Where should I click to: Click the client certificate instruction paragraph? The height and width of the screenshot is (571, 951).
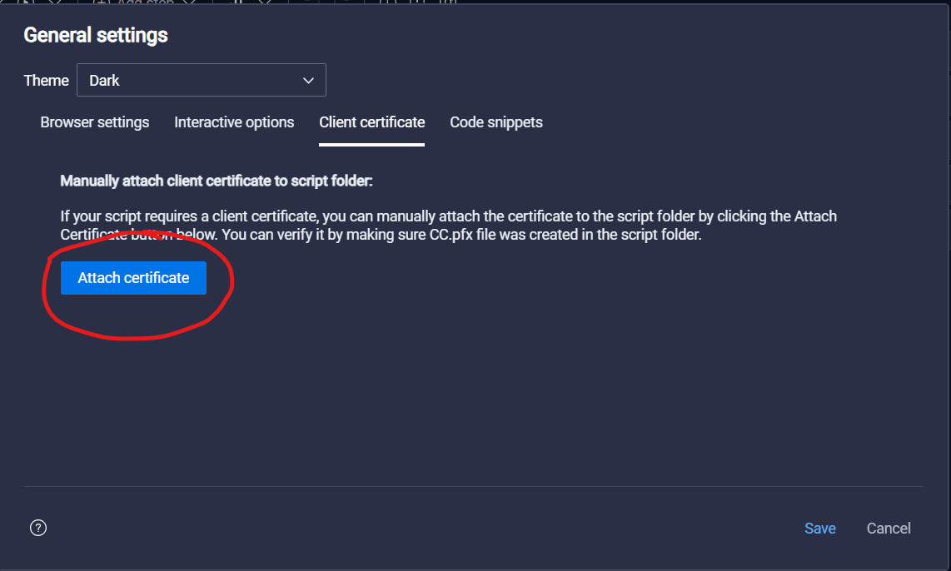tap(448, 226)
